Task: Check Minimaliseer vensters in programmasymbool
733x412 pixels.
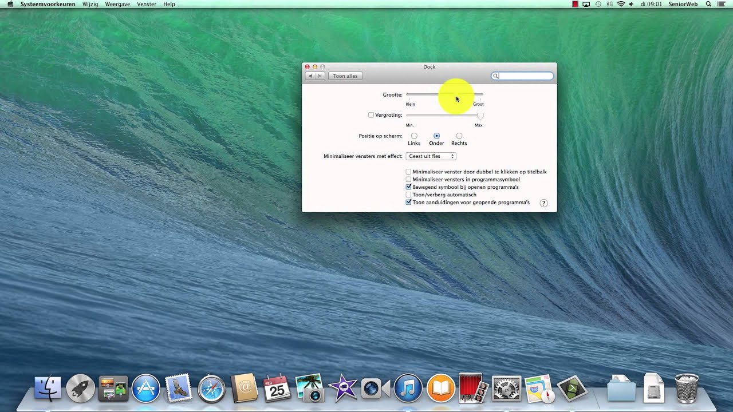Action: click(x=408, y=179)
